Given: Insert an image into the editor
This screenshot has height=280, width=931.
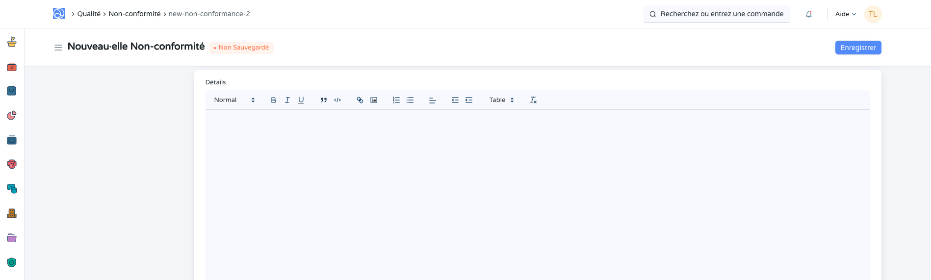Looking at the screenshot, I should pyautogui.click(x=374, y=100).
